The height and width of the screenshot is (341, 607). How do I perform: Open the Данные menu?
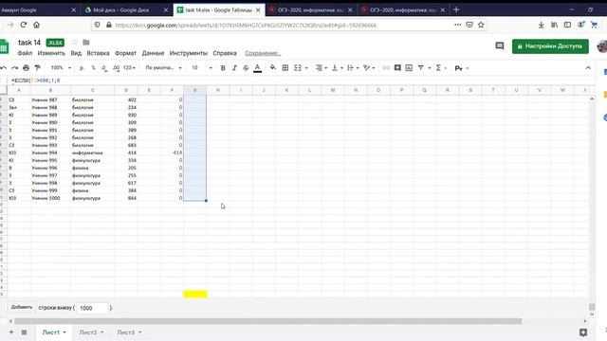pos(153,53)
